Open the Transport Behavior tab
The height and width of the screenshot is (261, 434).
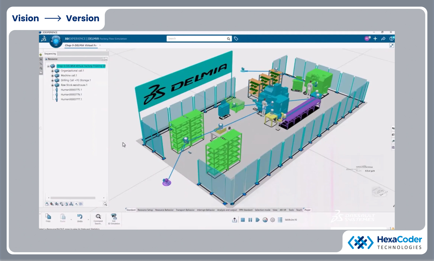(185, 210)
